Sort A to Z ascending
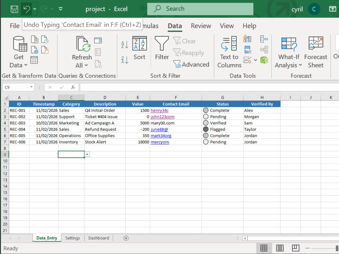Viewport: 339px width, 254px height. coord(125,45)
